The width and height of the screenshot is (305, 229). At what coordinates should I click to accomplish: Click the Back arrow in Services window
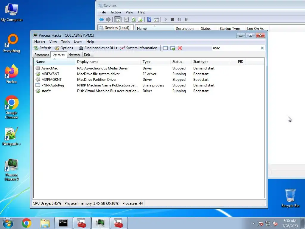coord(101,19)
